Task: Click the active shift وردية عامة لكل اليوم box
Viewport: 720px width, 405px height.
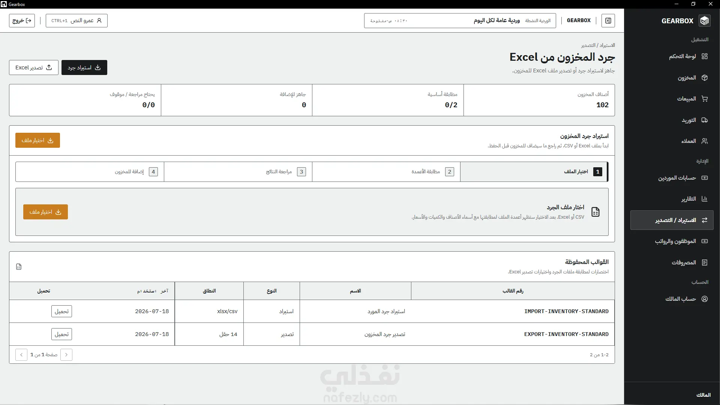Action: tap(460, 21)
